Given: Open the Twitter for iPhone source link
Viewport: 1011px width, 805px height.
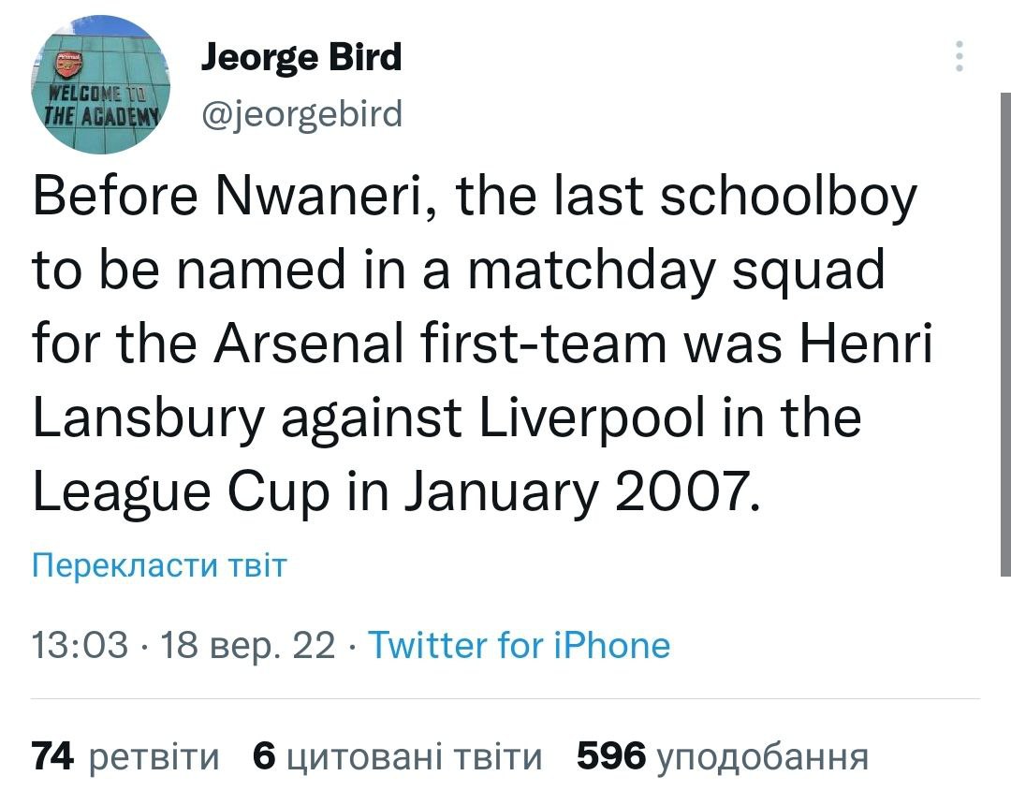Looking at the screenshot, I should (x=520, y=646).
